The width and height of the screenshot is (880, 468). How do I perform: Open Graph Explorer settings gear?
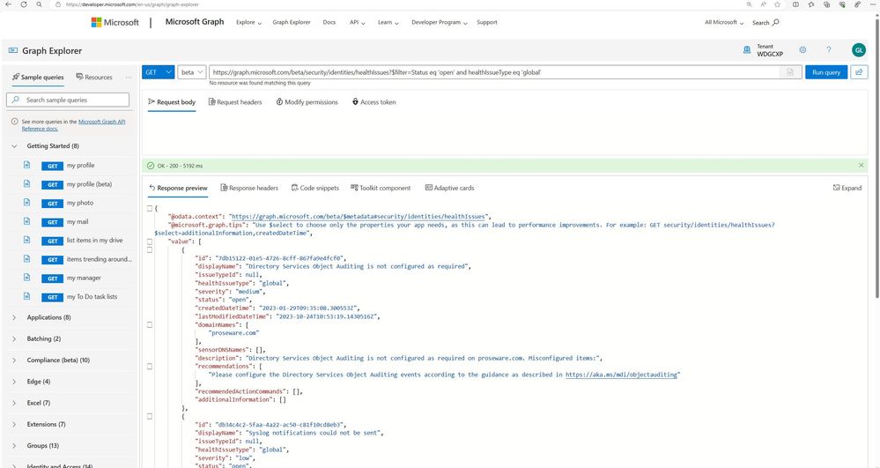coord(802,50)
